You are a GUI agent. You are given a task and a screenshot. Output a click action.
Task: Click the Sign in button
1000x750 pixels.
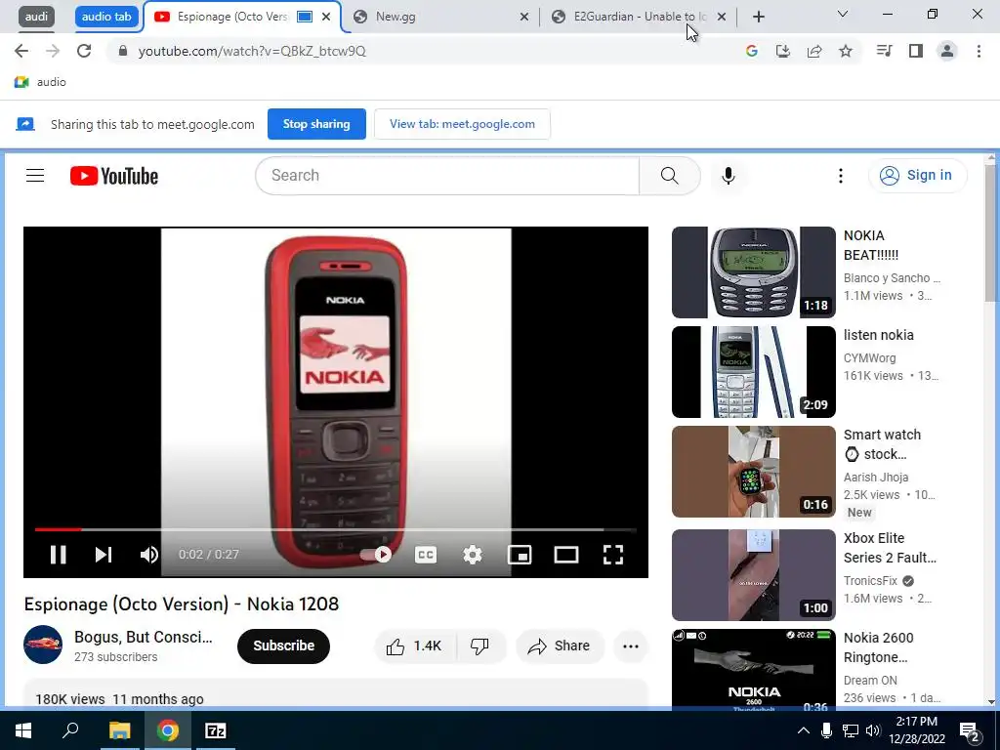[917, 176]
